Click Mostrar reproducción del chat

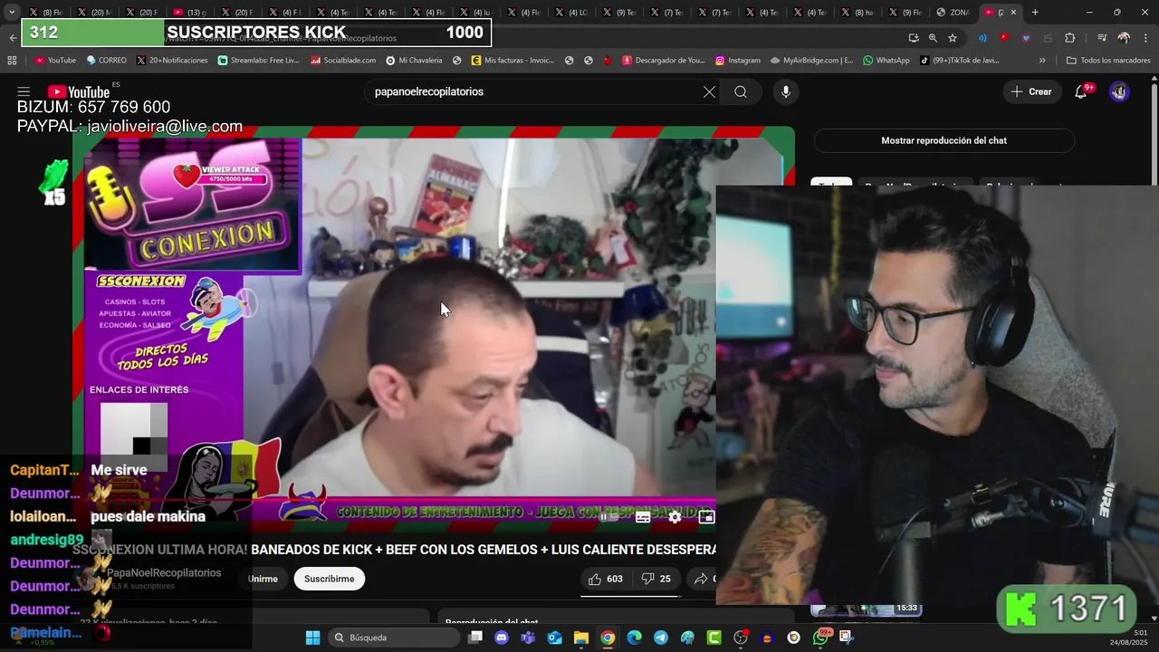[943, 140]
